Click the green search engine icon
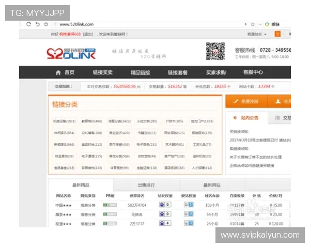310x248 pixels. click(267, 24)
